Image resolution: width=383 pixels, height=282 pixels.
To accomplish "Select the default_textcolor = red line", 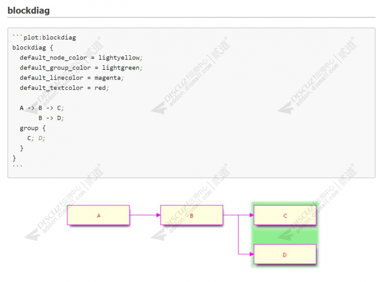I will click(64, 88).
